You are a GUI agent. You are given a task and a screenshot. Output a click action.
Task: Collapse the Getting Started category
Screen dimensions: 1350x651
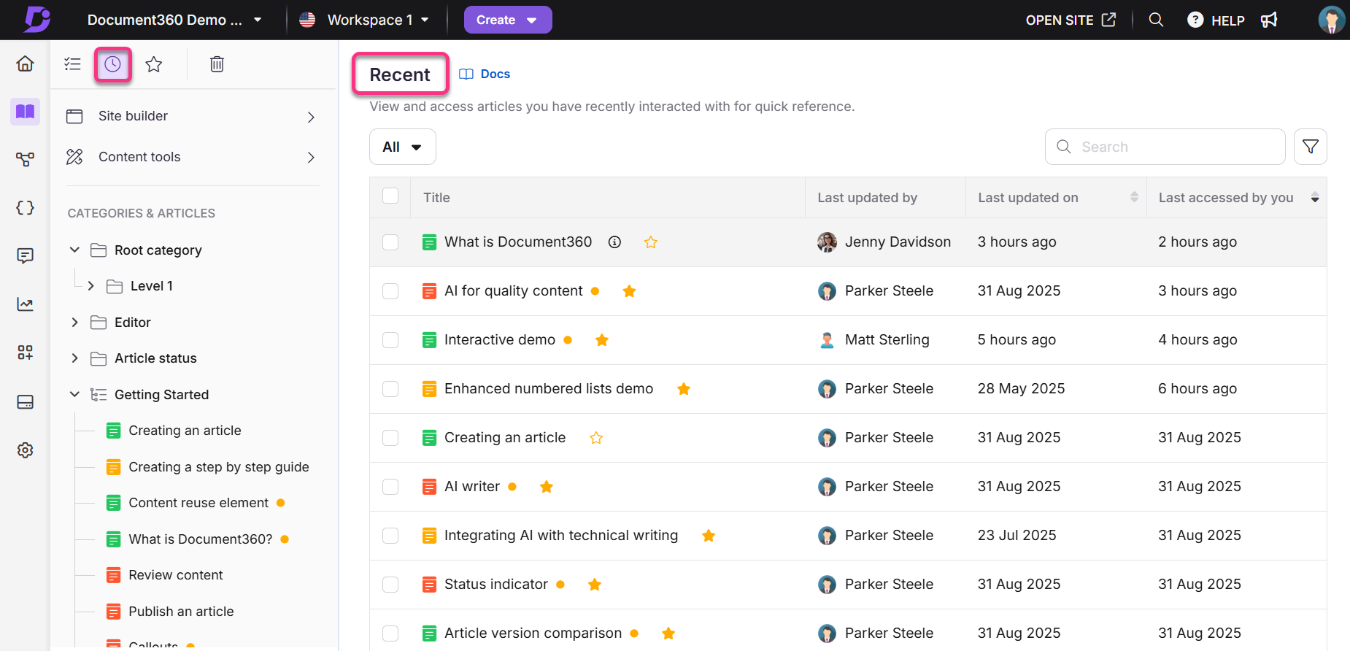74,395
